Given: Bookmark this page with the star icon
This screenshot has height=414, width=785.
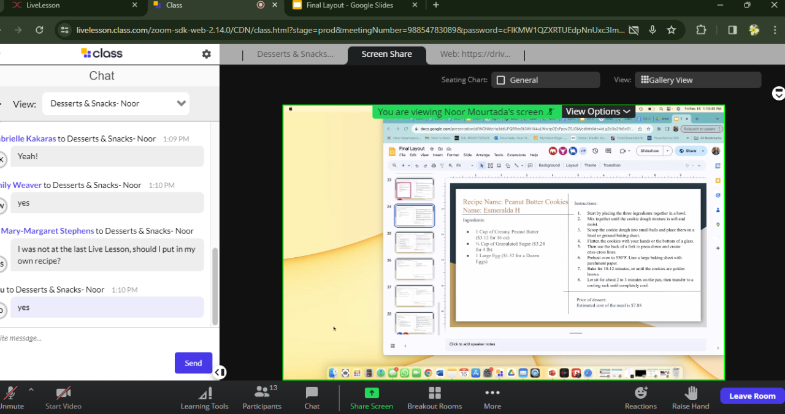Looking at the screenshot, I should [672, 30].
